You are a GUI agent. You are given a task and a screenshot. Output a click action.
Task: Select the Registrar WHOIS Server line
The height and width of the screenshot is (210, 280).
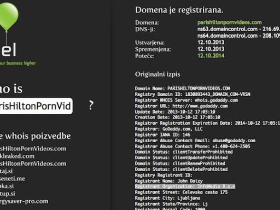click(x=186, y=100)
